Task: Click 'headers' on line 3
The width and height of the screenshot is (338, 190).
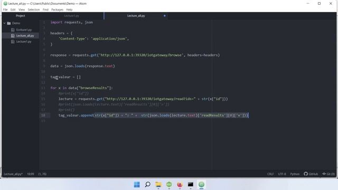Action: [58, 33]
